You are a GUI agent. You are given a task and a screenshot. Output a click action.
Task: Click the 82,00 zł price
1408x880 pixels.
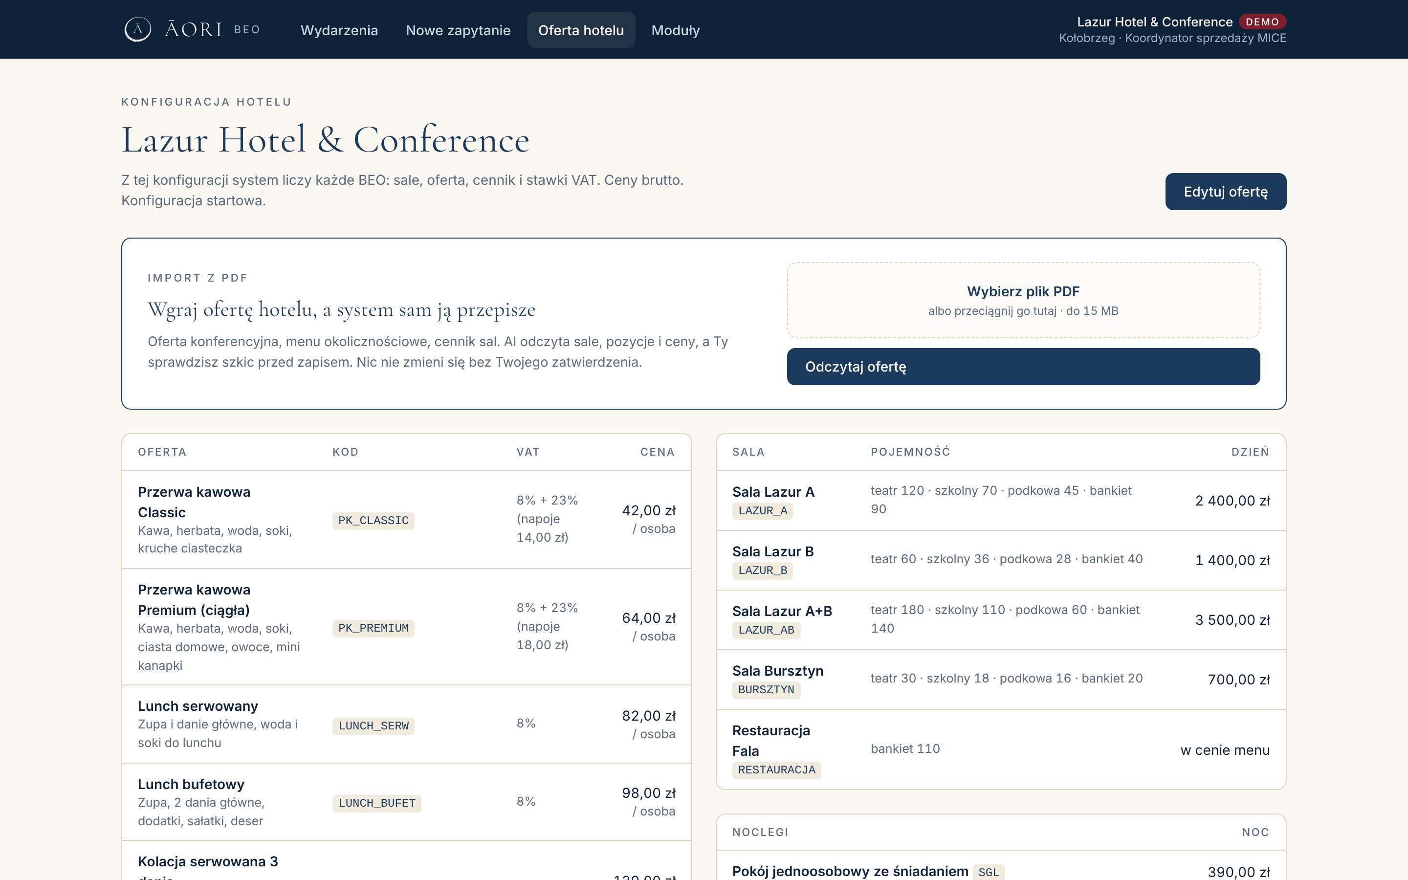(x=649, y=716)
